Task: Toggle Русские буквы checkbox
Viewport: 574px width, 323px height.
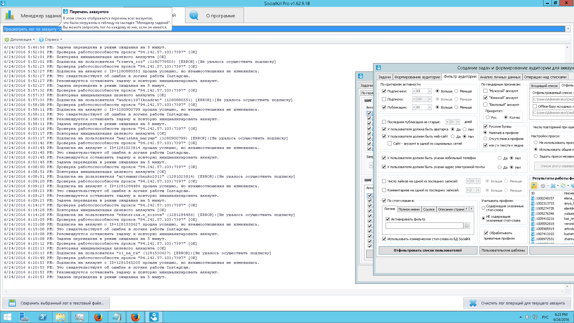Action: pyautogui.click(x=486, y=127)
